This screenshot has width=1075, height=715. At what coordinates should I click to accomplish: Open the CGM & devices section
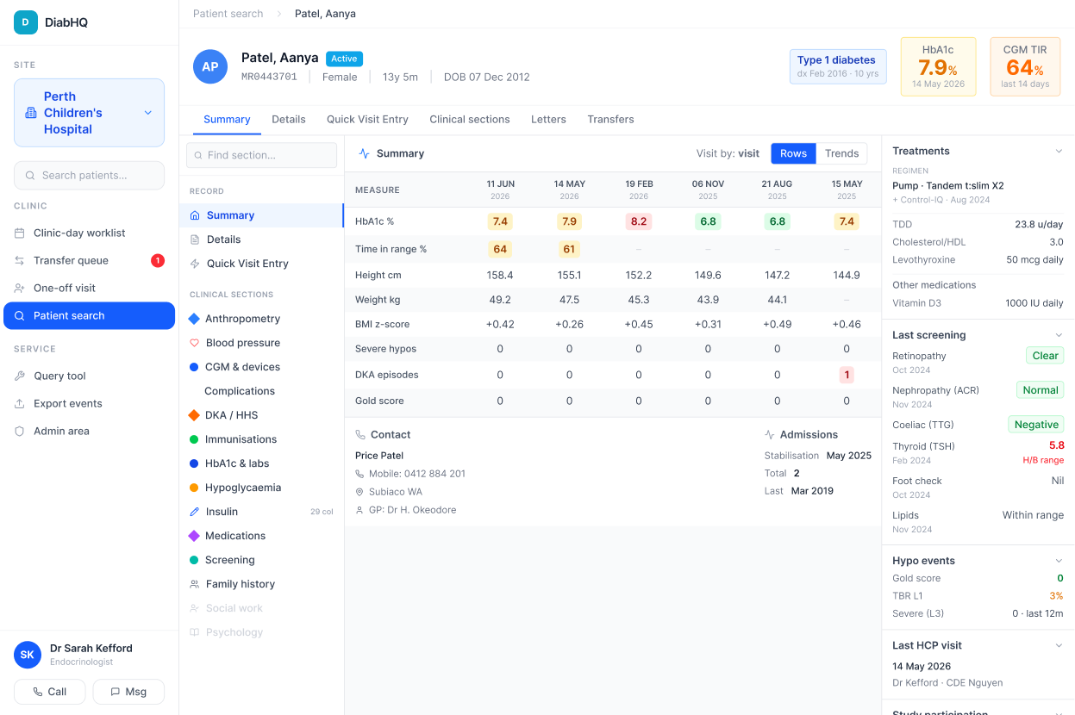coord(261,367)
